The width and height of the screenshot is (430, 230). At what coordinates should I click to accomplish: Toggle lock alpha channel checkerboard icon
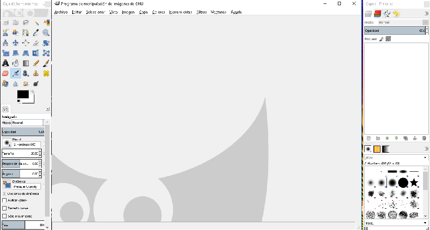pyautogui.click(x=388, y=39)
